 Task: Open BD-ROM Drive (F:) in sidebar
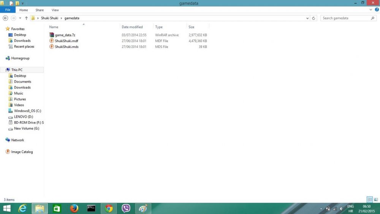(x=28, y=123)
